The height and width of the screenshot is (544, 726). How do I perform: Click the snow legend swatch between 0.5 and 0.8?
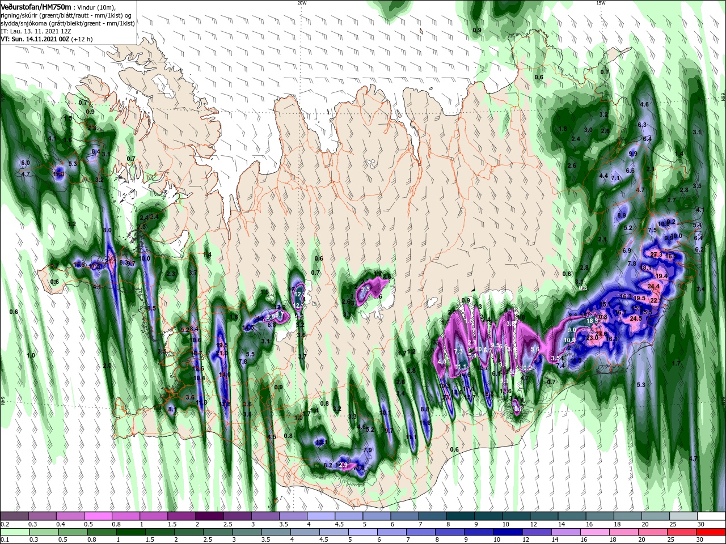coord(98,516)
